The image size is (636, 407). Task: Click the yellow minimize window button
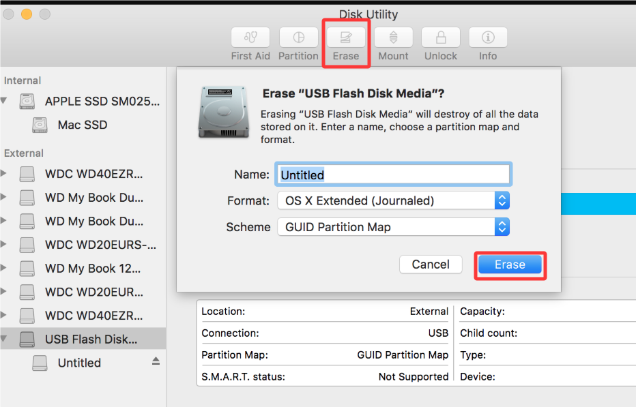tap(27, 14)
